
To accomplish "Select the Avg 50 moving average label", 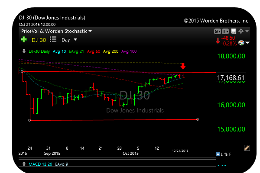I will click(94, 51).
